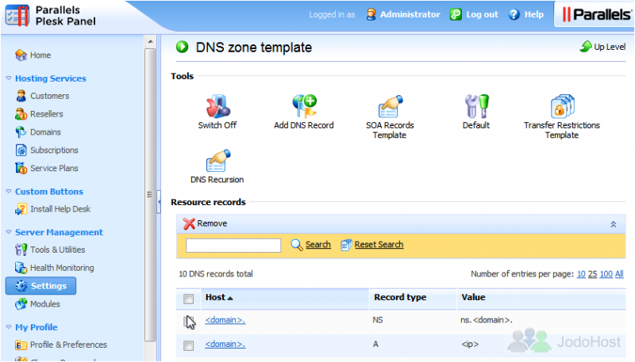Click the Administrator link
This screenshot has width=635, height=362.
point(410,14)
